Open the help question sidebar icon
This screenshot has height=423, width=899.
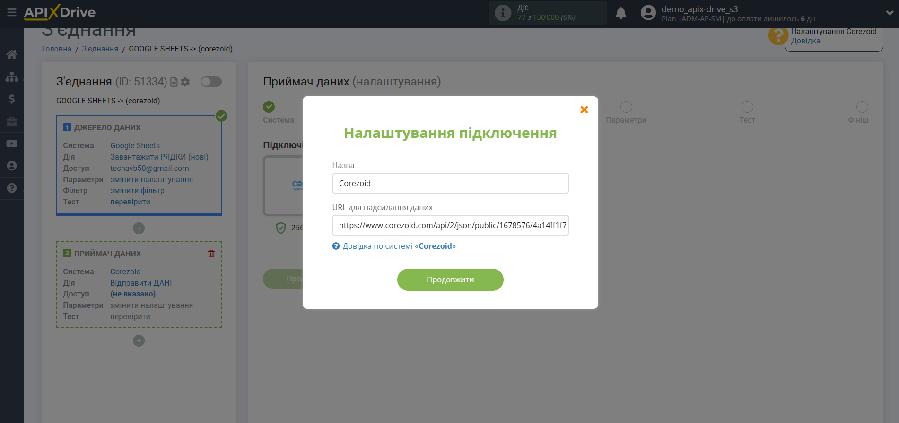pos(12,188)
